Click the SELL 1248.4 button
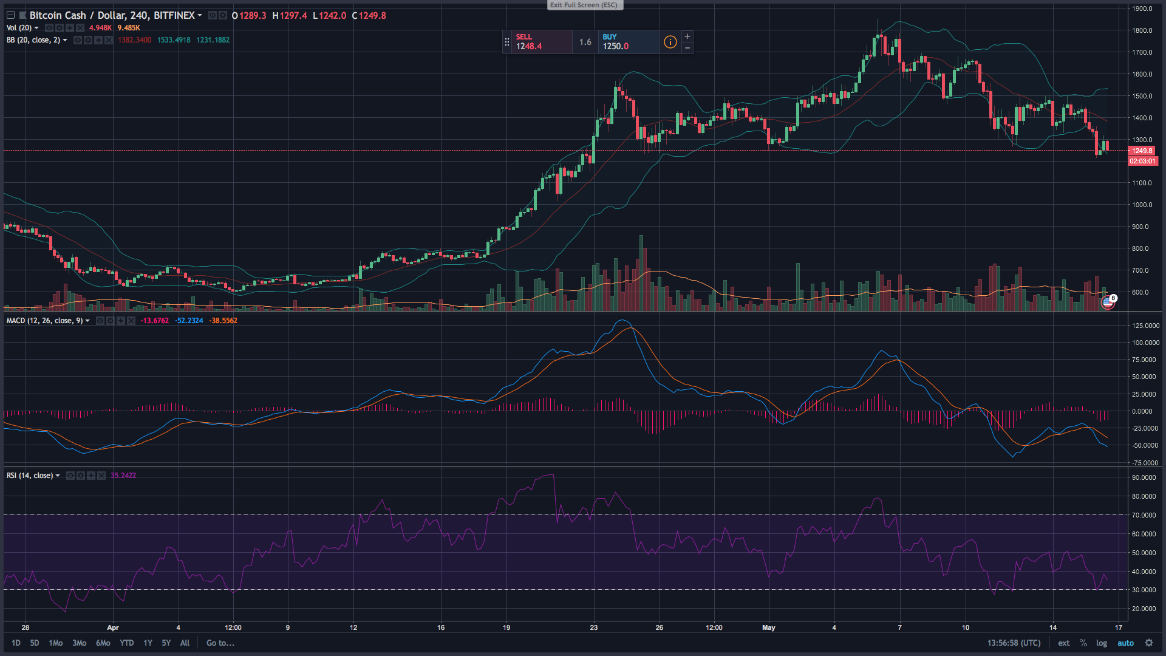The width and height of the screenshot is (1166, 656). tap(542, 42)
